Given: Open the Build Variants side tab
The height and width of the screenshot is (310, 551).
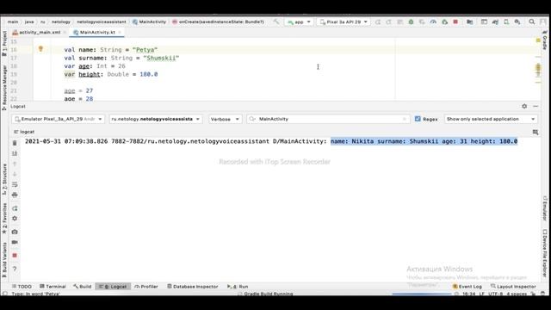Looking at the screenshot, I should tap(4, 260).
